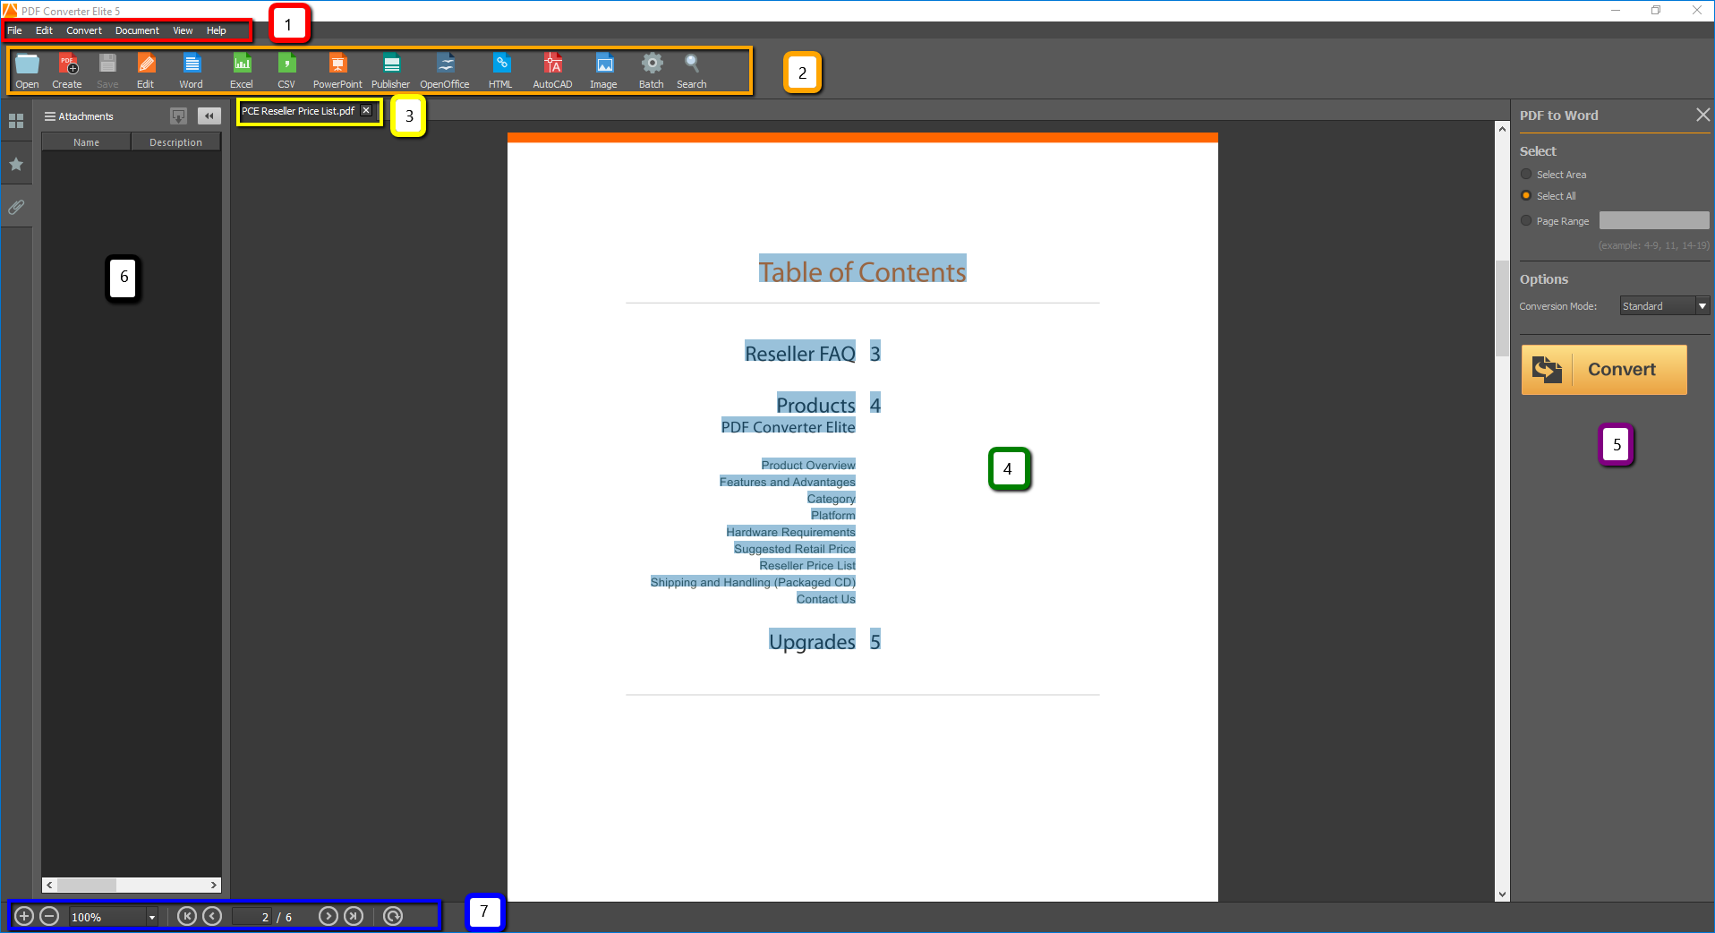Jump to the last page

[x=354, y=916]
